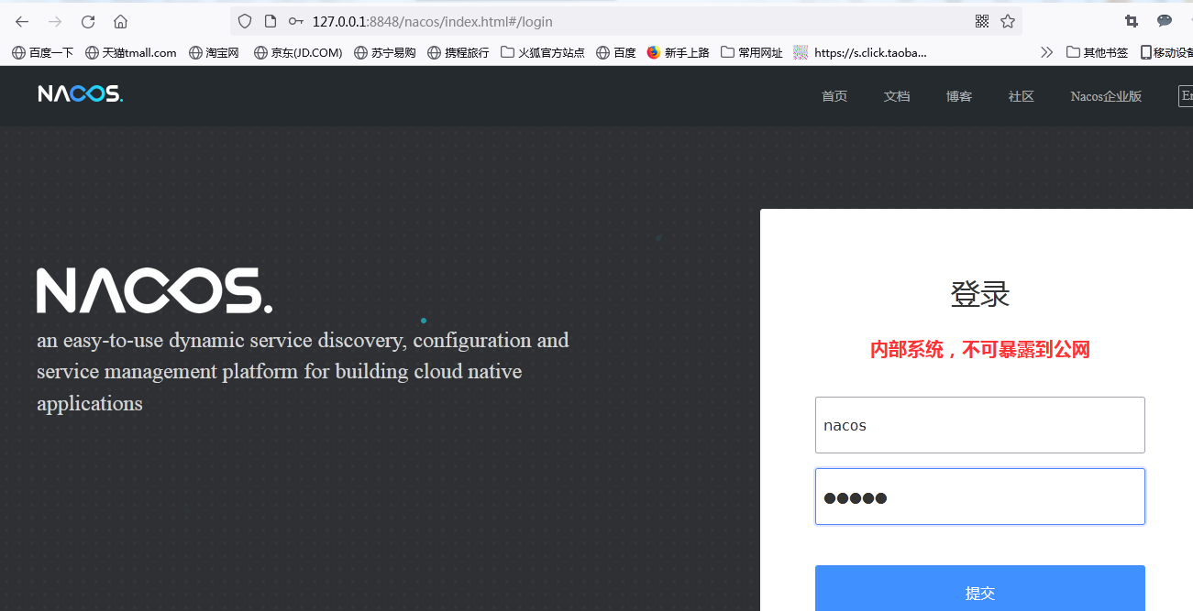This screenshot has width=1193, height=611.
Task: Open 社区 in the Nacos header
Action: (x=1022, y=96)
